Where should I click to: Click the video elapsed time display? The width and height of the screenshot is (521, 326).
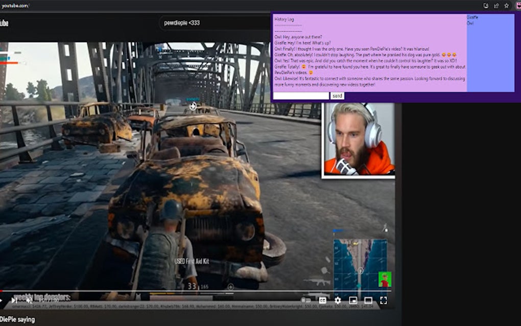[48, 300]
